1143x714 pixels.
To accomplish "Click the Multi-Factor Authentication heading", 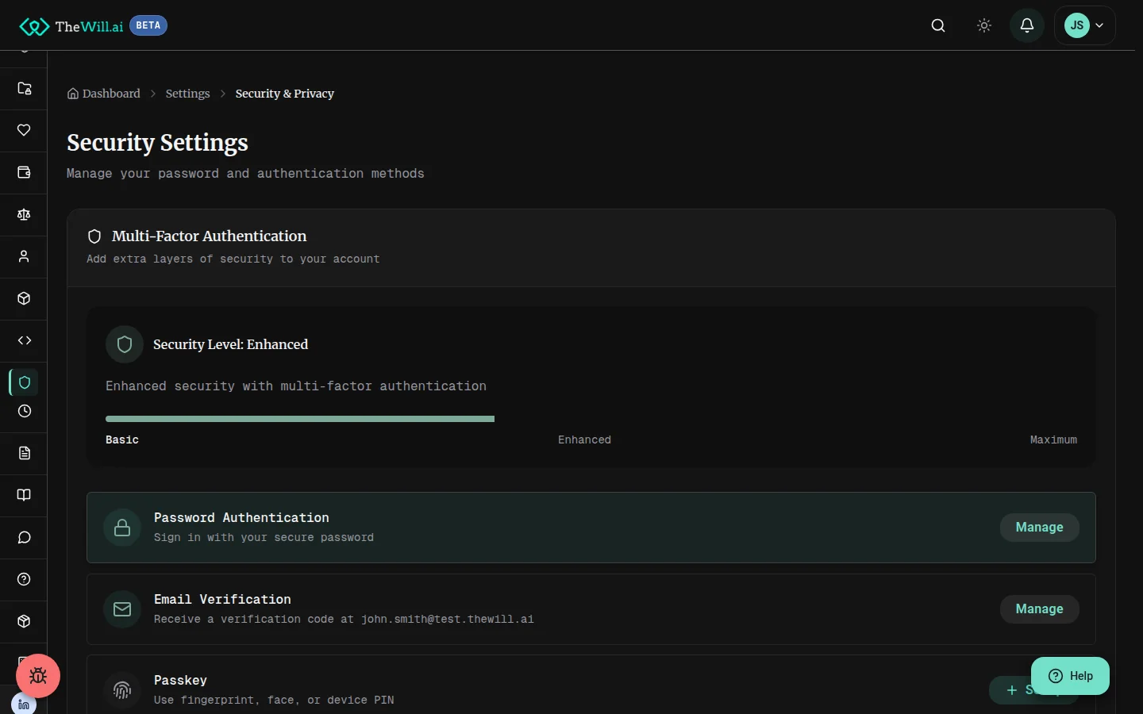I will click(x=209, y=236).
